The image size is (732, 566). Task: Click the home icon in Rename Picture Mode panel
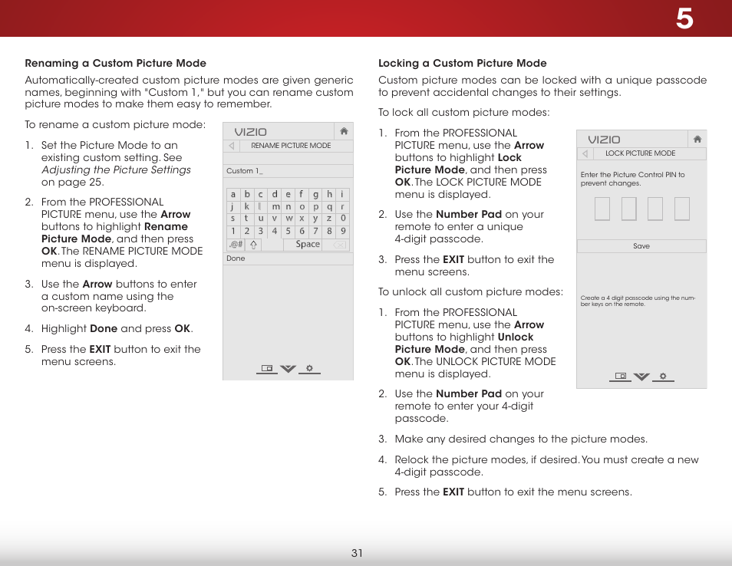(344, 131)
